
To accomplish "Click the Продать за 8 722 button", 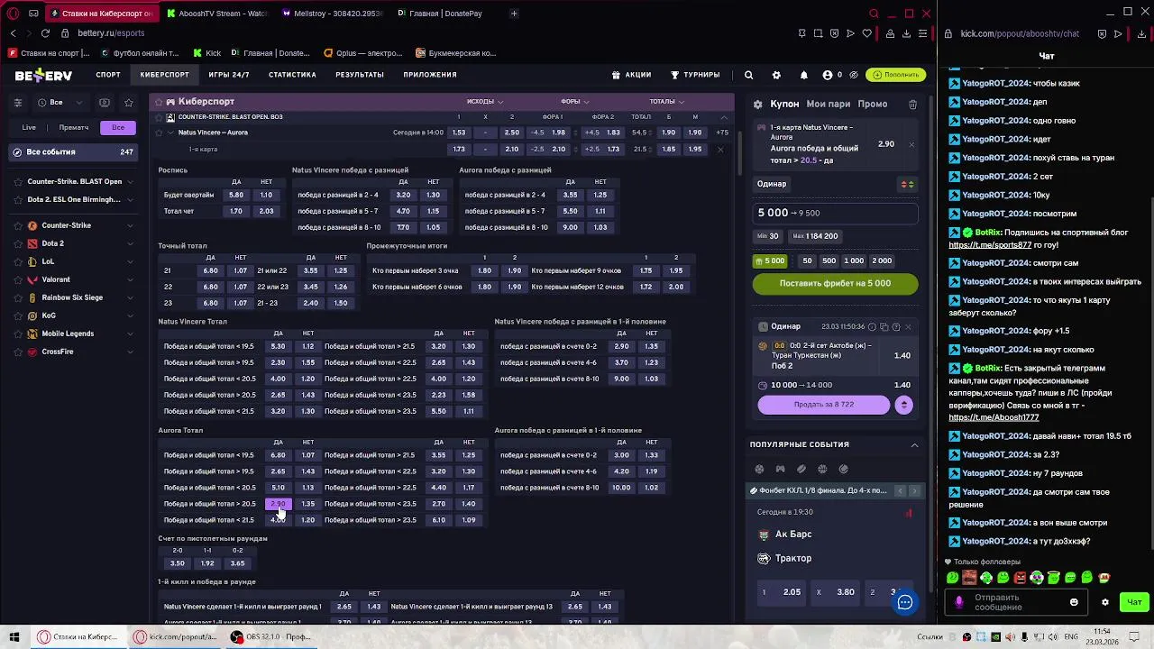I will click(x=824, y=405).
